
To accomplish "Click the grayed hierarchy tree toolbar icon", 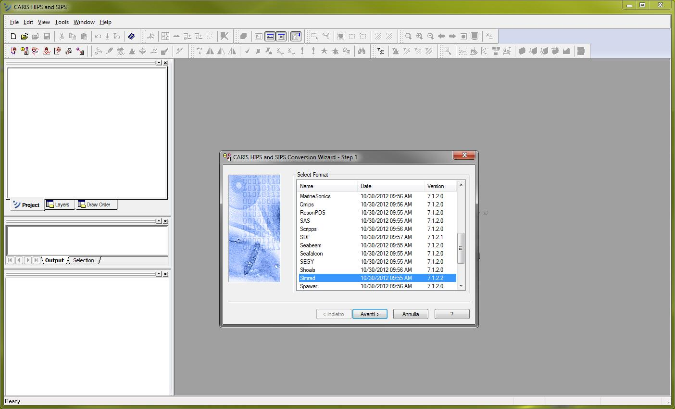I will 496,51.
